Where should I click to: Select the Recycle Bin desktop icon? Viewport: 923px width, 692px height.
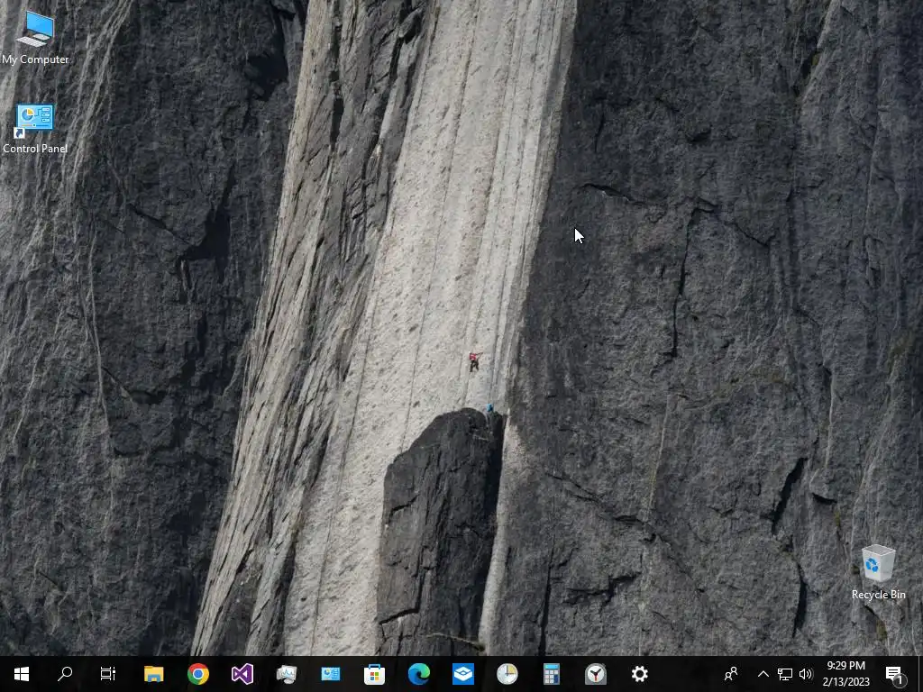(x=878, y=572)
